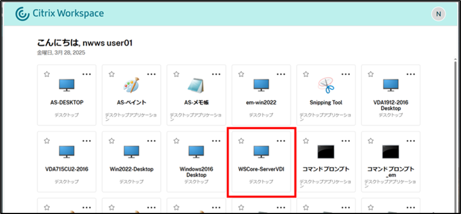Image resolution: width=461 pixels, height=214 pixels.
Task: Open the em-win2022 three-dot menu
Action: [x=281, y=74]
